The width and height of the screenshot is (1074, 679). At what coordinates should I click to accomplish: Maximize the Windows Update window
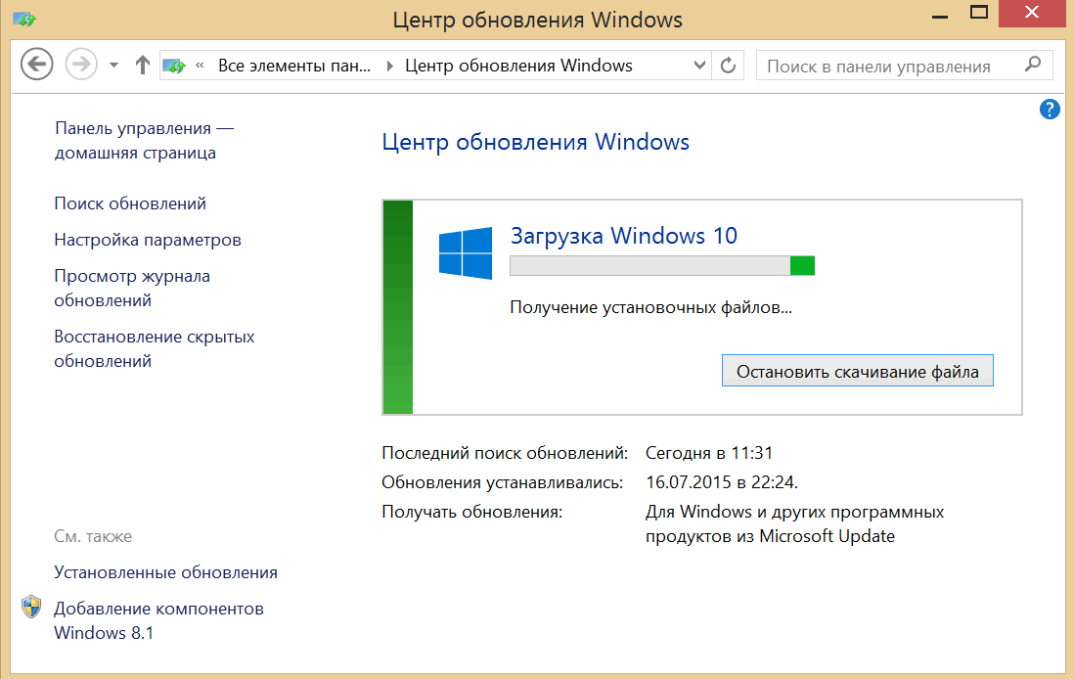tap(979, 14)
